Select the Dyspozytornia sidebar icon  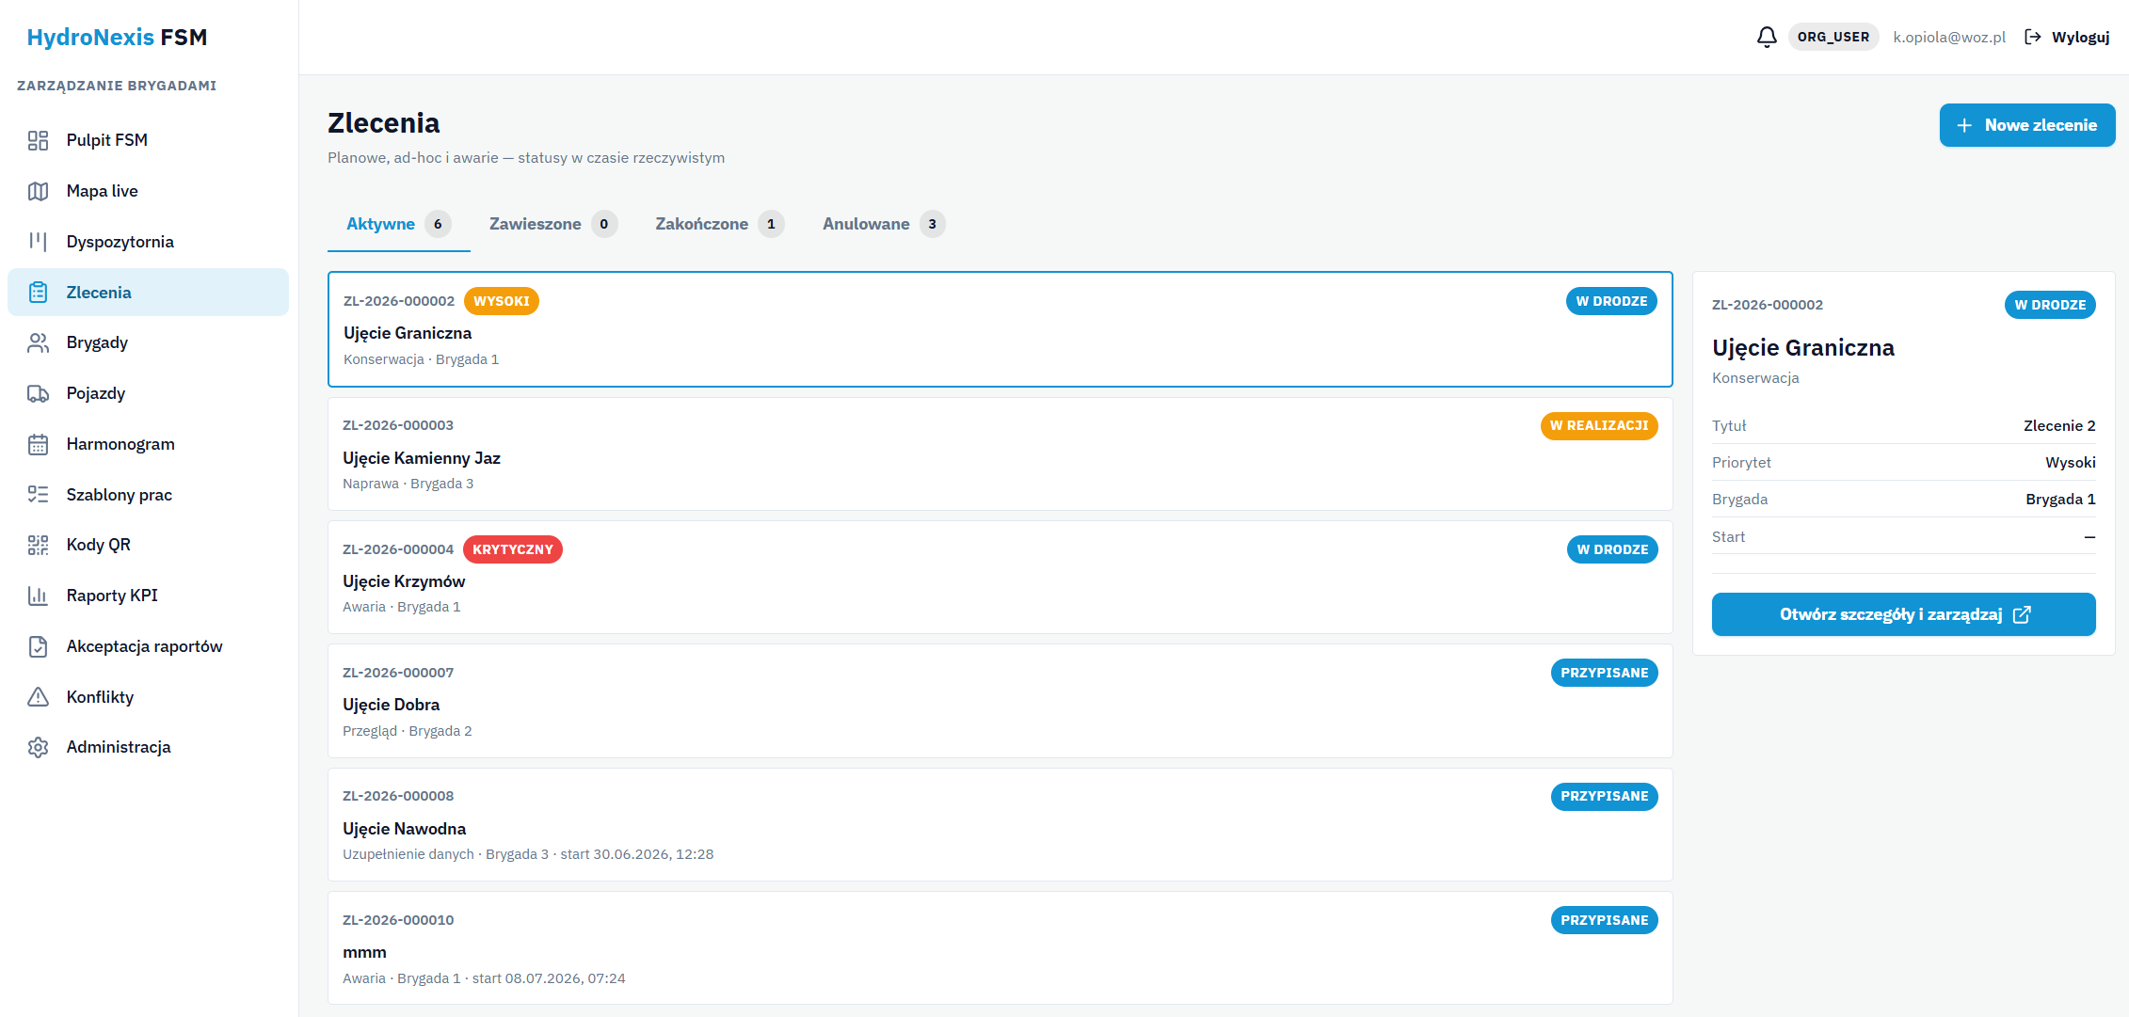coord(38,242)
